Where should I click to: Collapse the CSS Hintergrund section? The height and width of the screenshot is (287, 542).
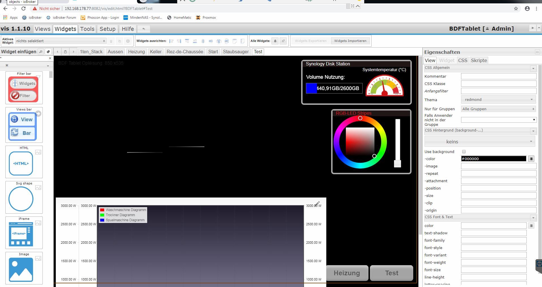[533, 131]
